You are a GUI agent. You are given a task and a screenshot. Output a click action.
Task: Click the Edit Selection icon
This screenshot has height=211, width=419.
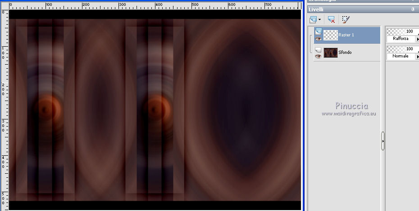346,19
